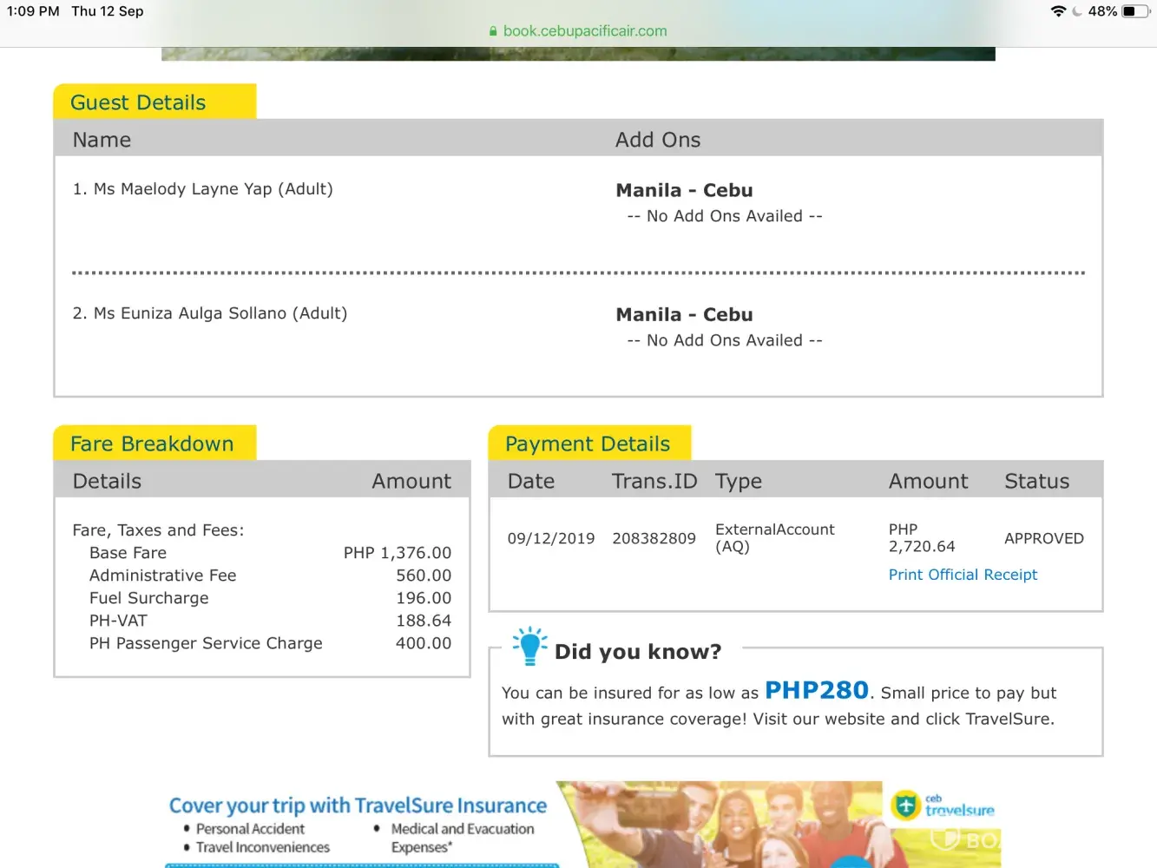Click the Did you know? heading
The width and height of the screenshot is (1157, 868).
tap(638, 652)
